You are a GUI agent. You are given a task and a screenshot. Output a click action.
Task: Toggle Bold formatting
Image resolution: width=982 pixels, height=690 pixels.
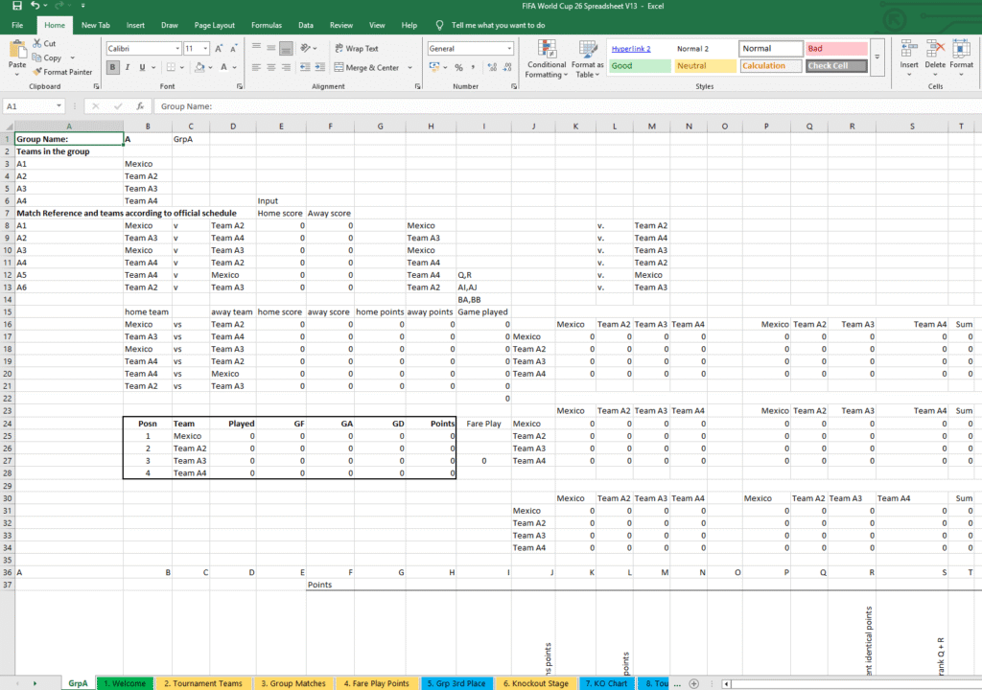[x=113, y=67]
